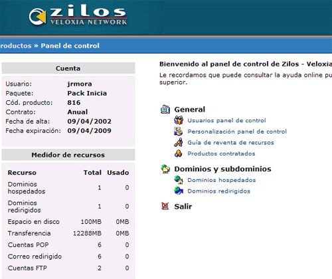Screen dimensions: 332x279
Task: Open Personalización panel de control link
Action: coord(237,132)
